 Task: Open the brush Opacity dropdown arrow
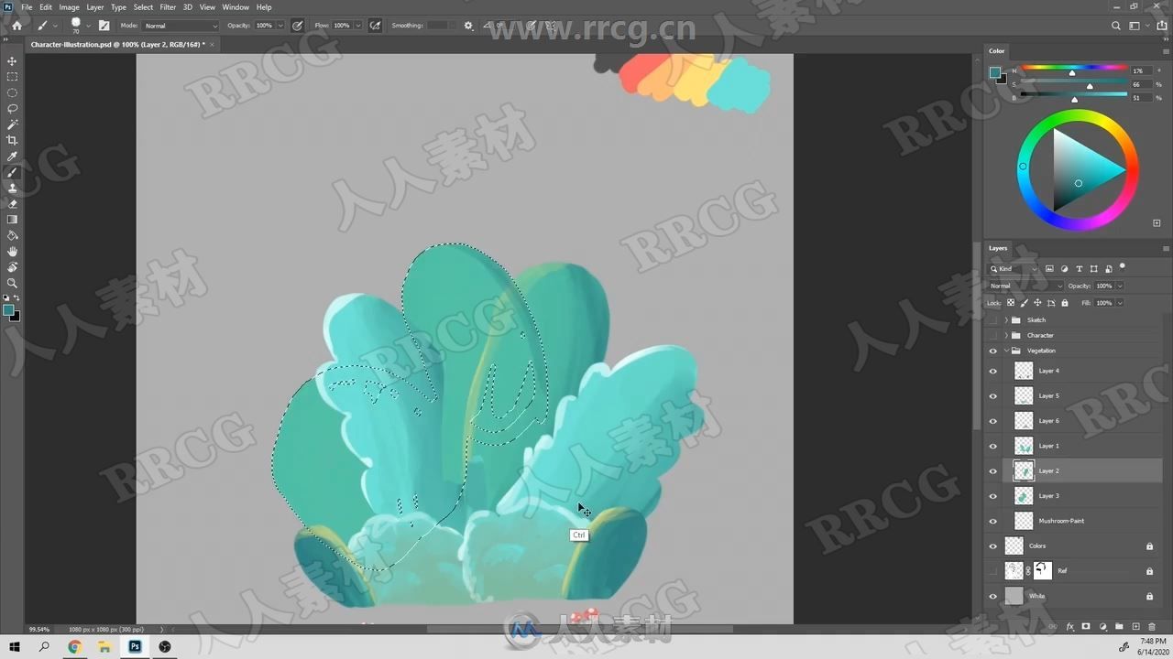(x=281, y=26)
